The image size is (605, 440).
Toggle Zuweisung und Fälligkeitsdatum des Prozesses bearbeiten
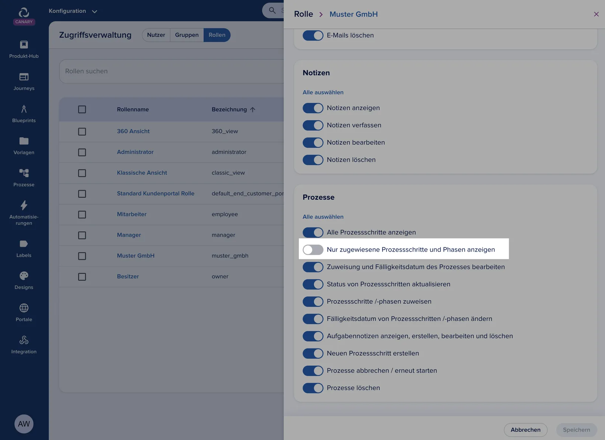313,267
